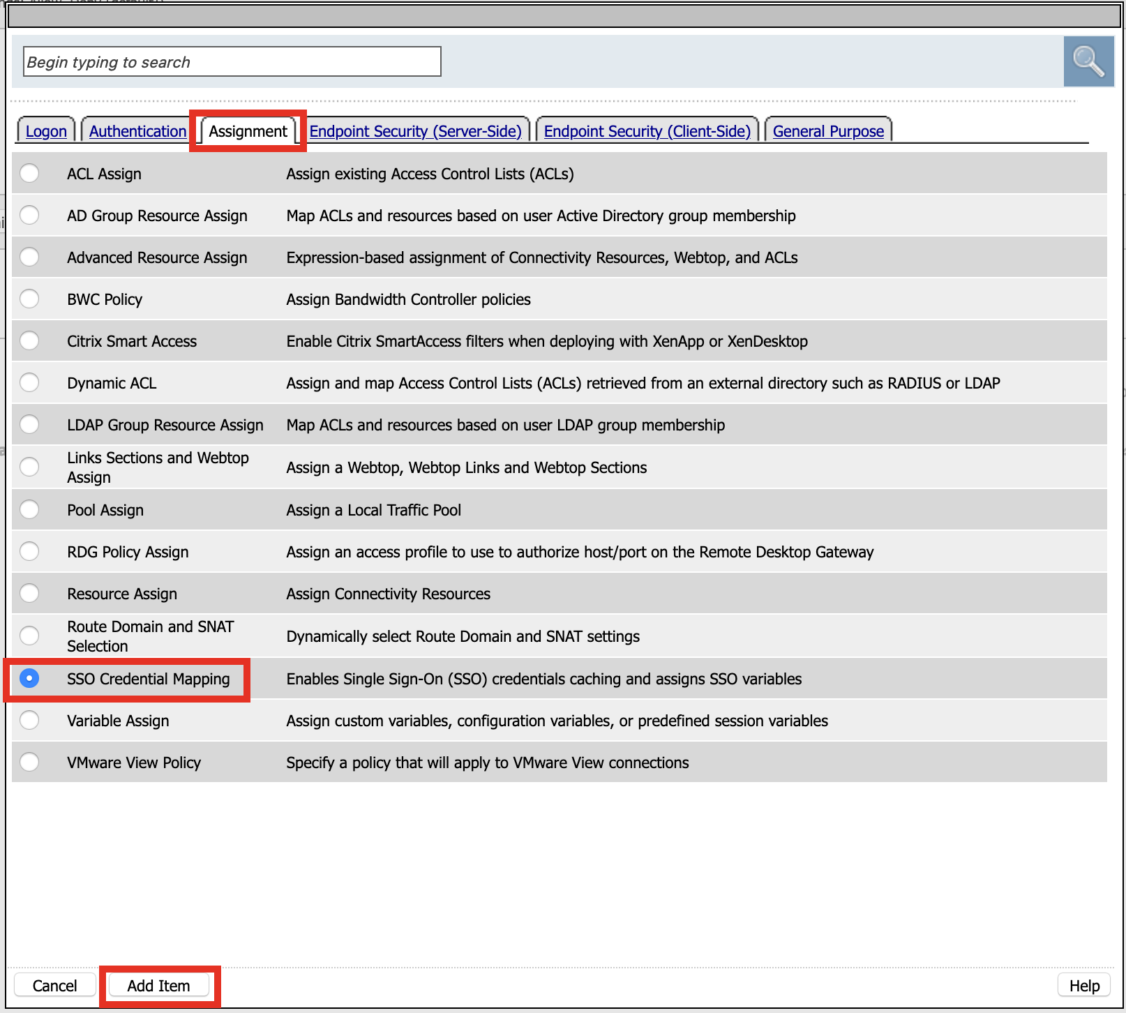Click the 'Variable Assign' label text
The width and height of the screenshot is (1126, 1013).
[119, 721]
